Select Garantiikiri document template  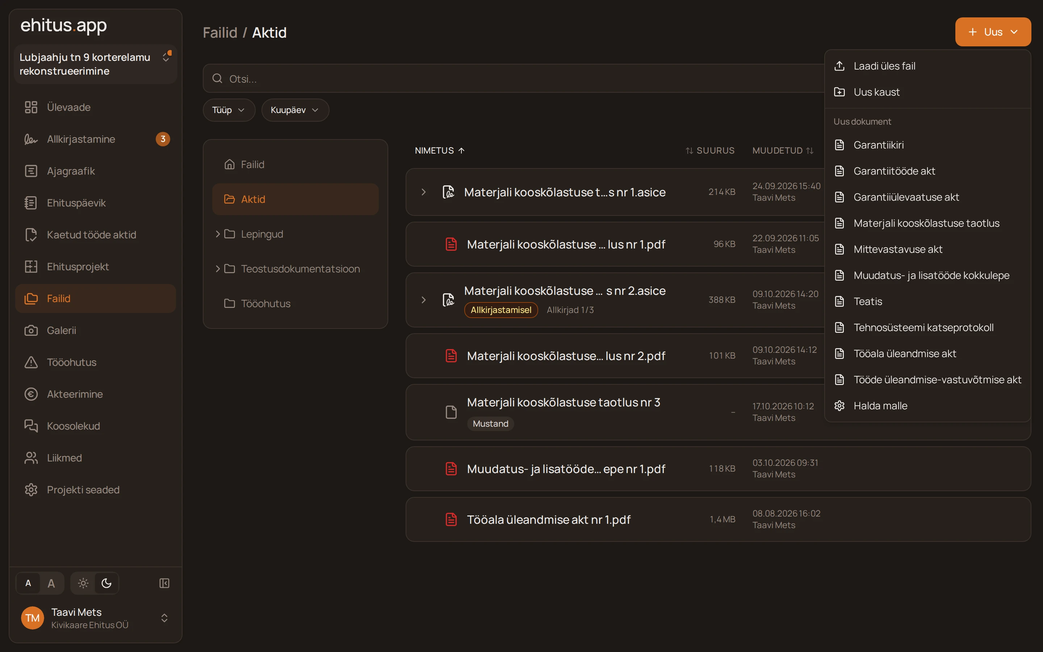[x=927, y=145]
